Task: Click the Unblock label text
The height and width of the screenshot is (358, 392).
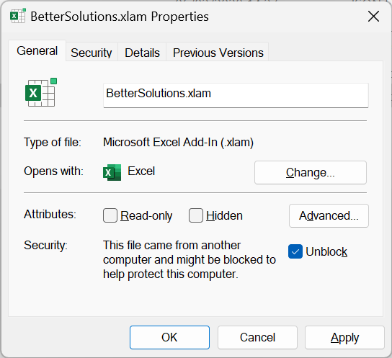Action: (326, 251)
